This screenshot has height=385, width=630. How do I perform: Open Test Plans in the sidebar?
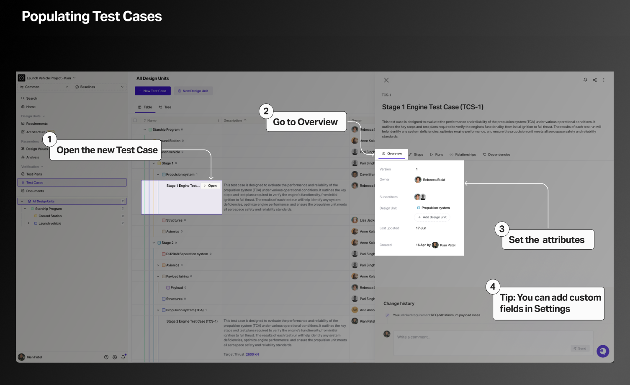click(x=34, y=174)
